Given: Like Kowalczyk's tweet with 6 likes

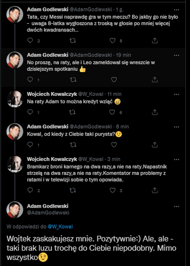Looking at the screenshot, I should [x=112, y=112].
